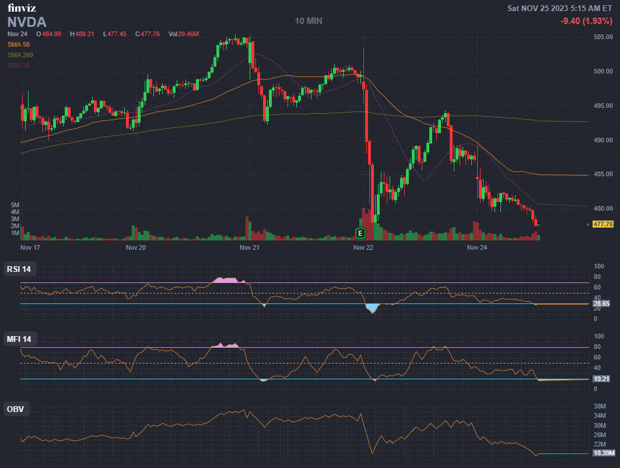
Task: Click the 500.00 price axis level
Action: pyautogui.click(x=603, y=72)
